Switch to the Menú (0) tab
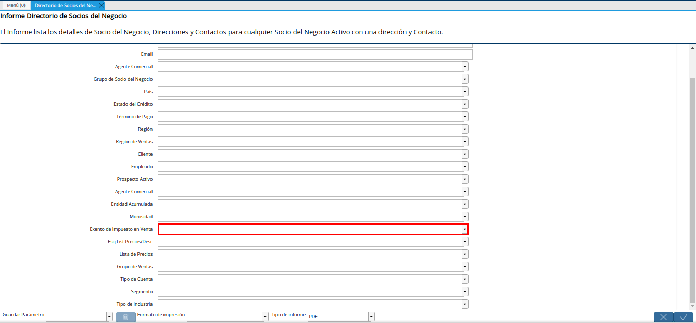This screenshot has width=696, height=323. (16, 5)
